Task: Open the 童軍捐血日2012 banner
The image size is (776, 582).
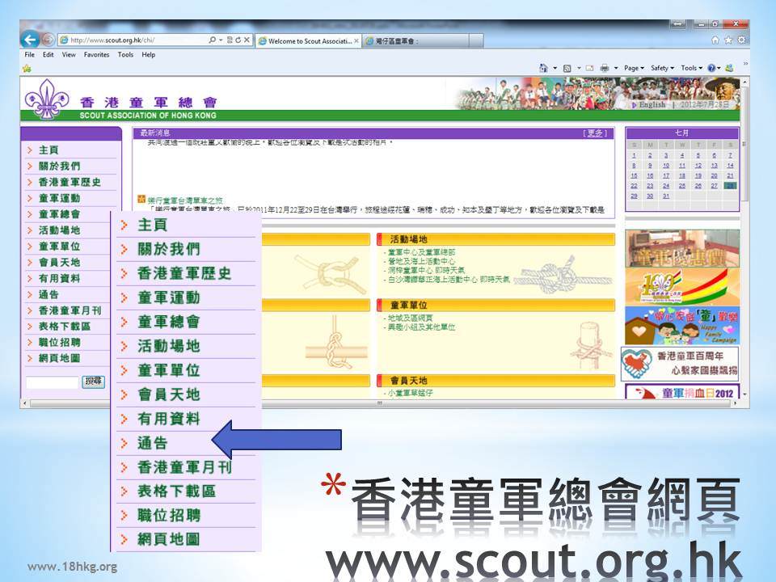Action: 682,391
